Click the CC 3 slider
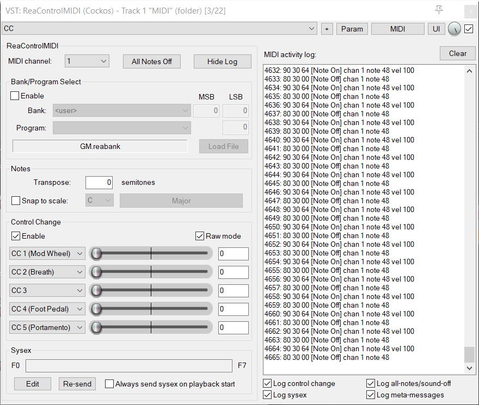 [x=151, y=290]
